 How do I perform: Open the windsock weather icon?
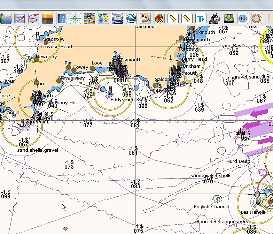click(x=145, y=18)
